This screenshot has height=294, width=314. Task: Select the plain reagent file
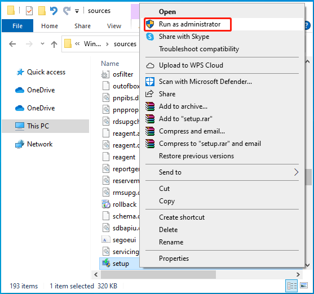click(124, 157)
